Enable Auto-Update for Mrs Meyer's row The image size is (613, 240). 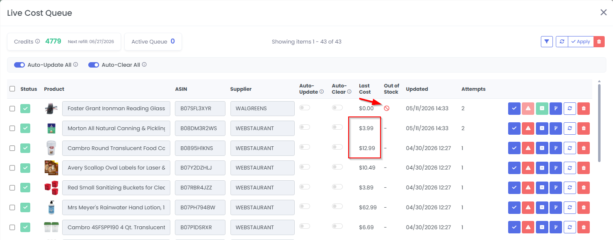click(x=305, y=206)
